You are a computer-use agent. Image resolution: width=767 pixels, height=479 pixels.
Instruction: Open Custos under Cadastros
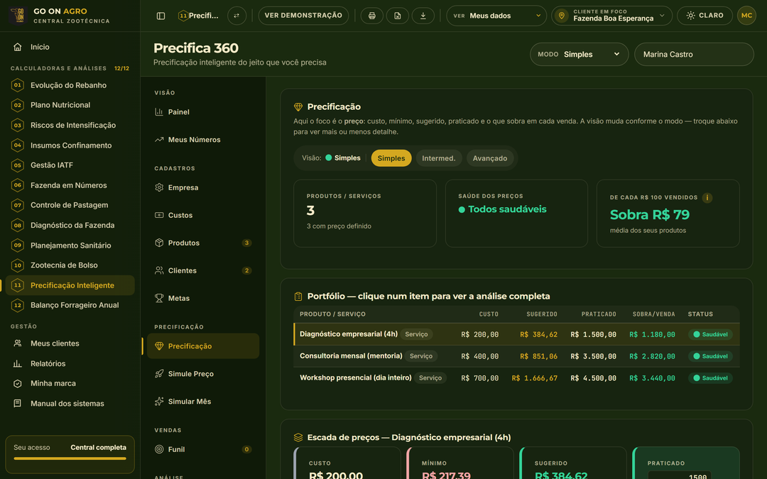pos(203,215)
